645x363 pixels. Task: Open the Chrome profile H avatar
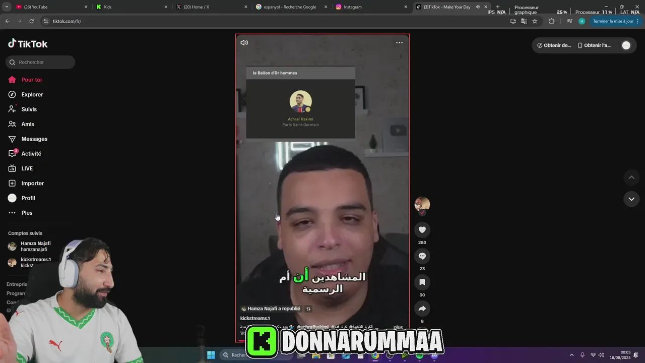(582, 21)
